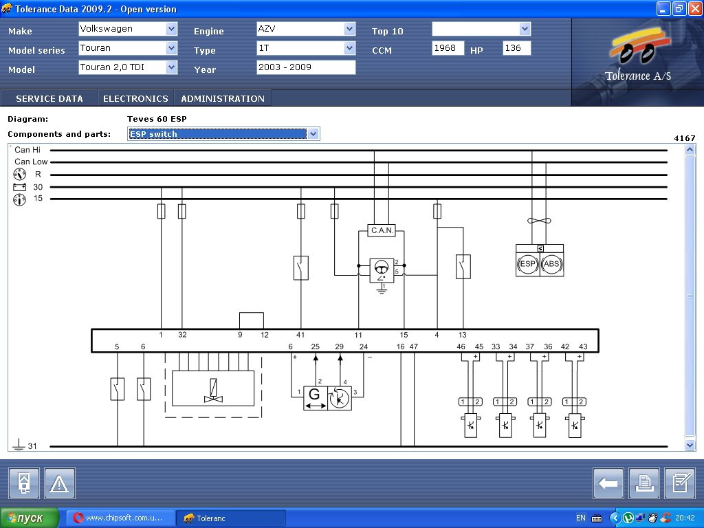704x528 pixels.
Task: Expand the Make dropdown showing Volkswagen
Action: (x=171, y=29)
